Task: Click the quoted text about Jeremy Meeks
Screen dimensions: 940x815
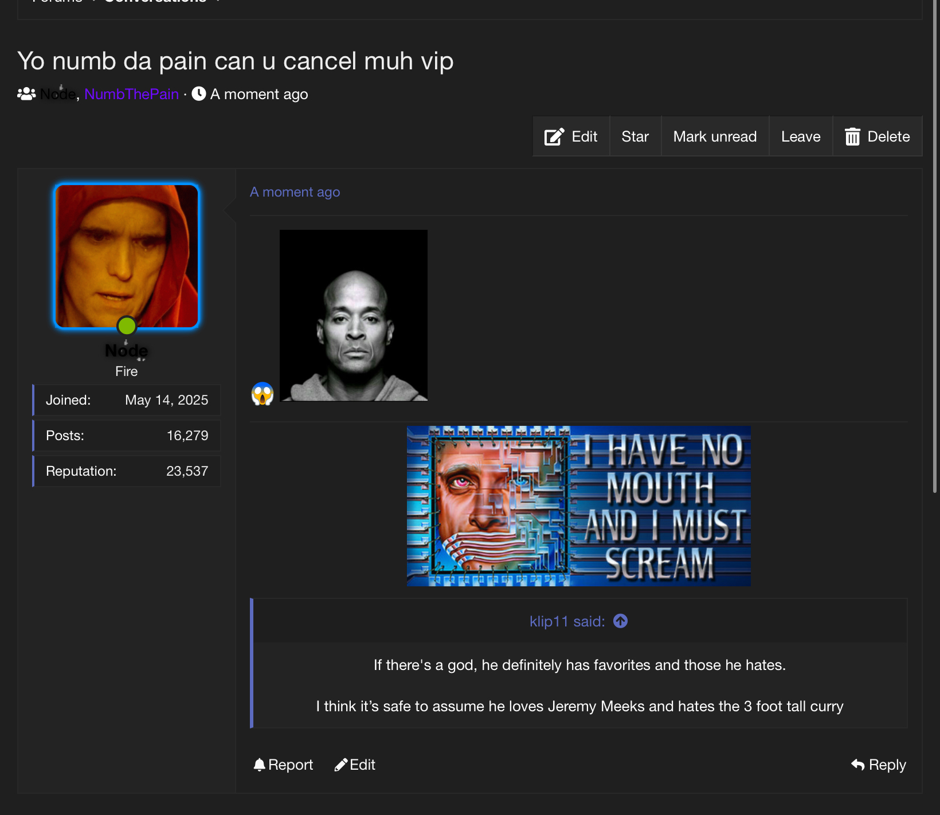Action: (579, 706)
